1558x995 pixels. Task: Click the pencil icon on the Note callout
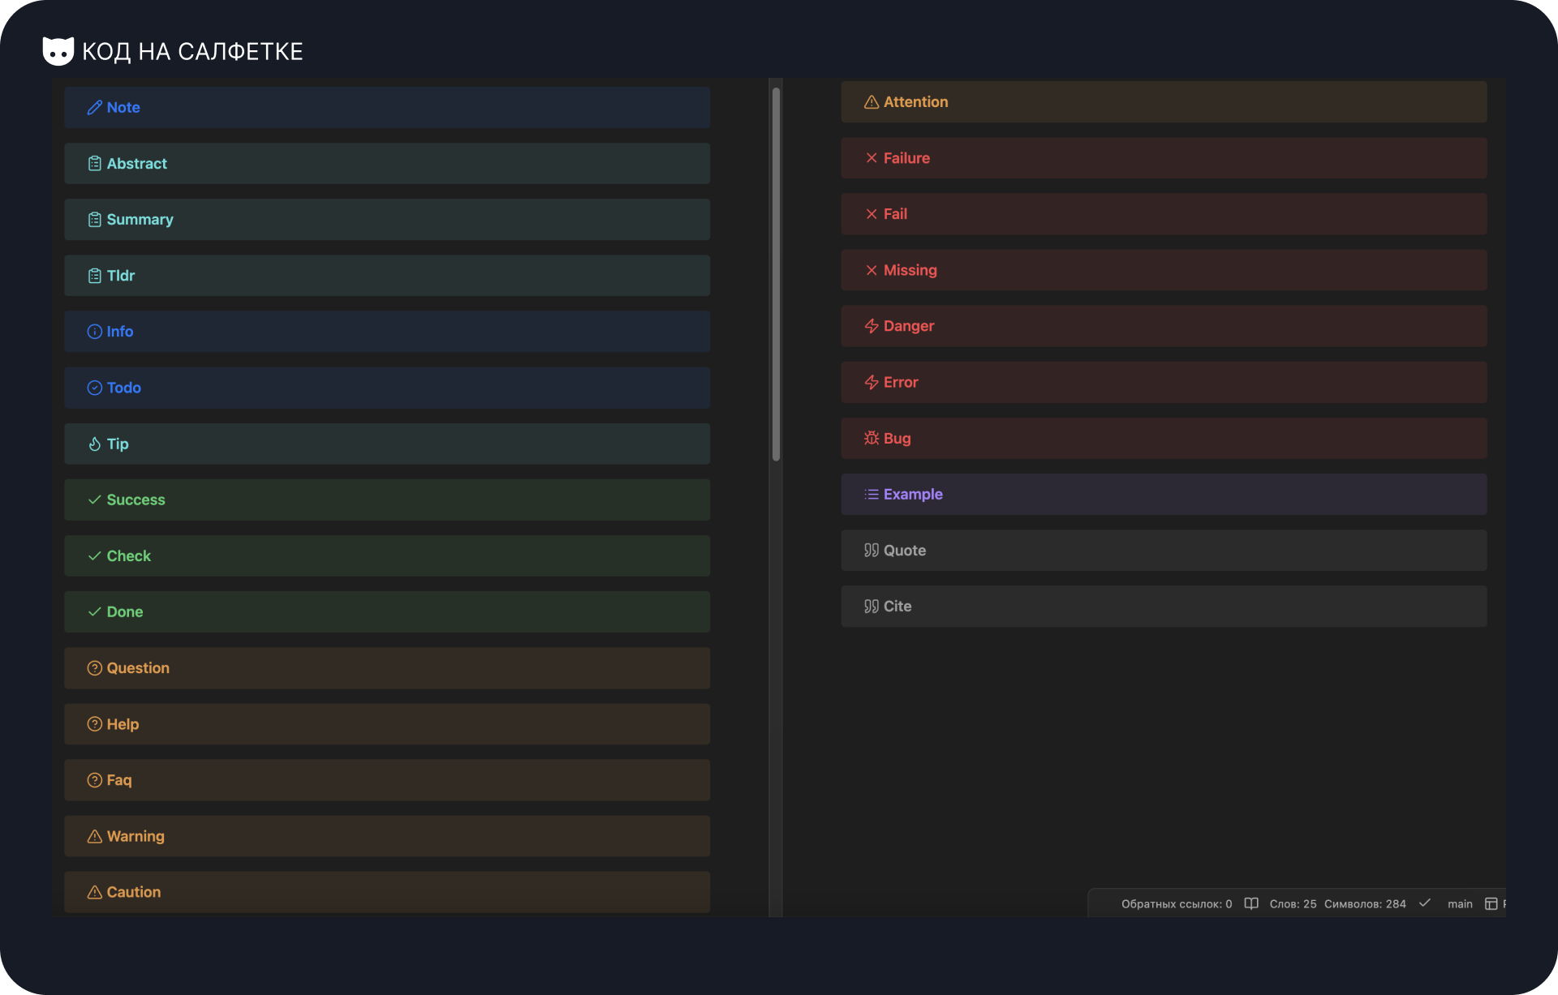tap(95, 107)
